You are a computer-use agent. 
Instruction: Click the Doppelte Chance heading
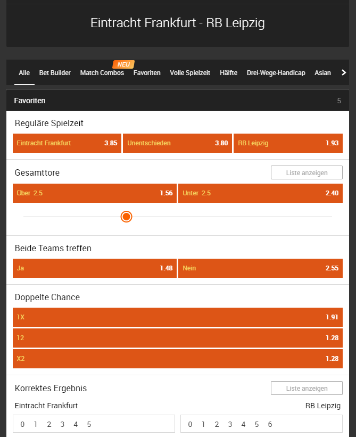[47, 297]
